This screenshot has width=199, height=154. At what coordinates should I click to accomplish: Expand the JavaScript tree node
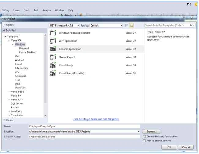[x=9, y=111]
